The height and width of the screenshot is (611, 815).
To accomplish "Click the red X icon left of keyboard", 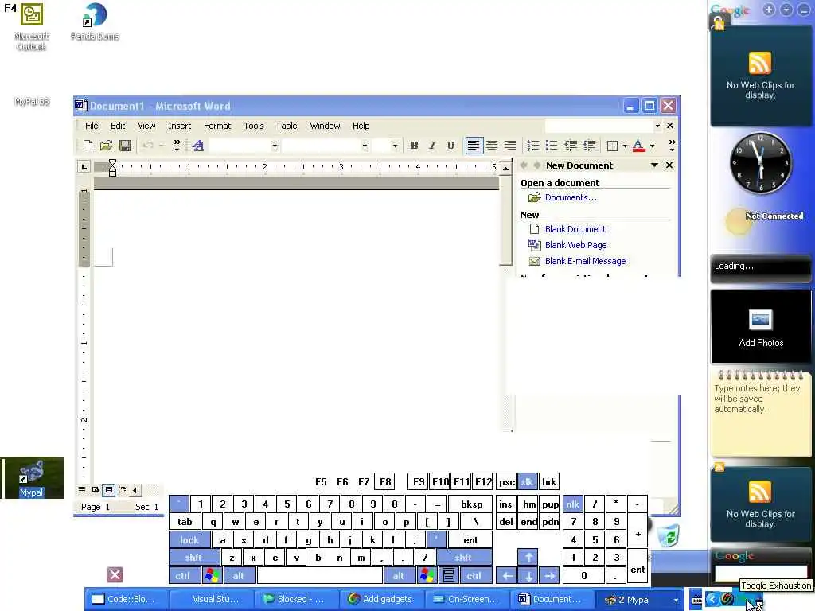I will tap(115, 574).
